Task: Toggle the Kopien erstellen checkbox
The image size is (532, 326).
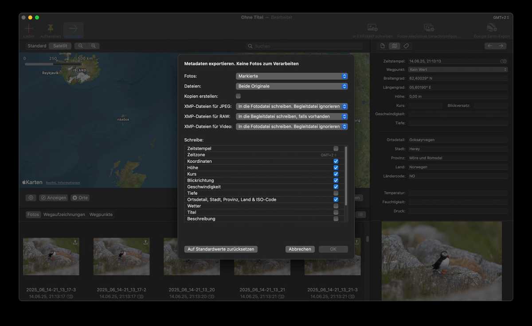Action: 239,96
